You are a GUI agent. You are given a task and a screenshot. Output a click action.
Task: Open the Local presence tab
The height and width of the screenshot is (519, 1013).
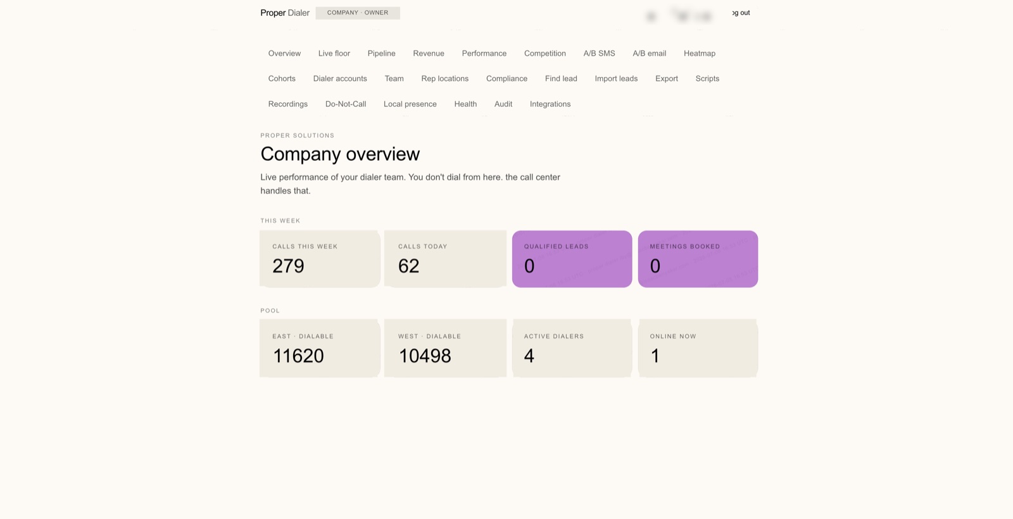[410, 104]
